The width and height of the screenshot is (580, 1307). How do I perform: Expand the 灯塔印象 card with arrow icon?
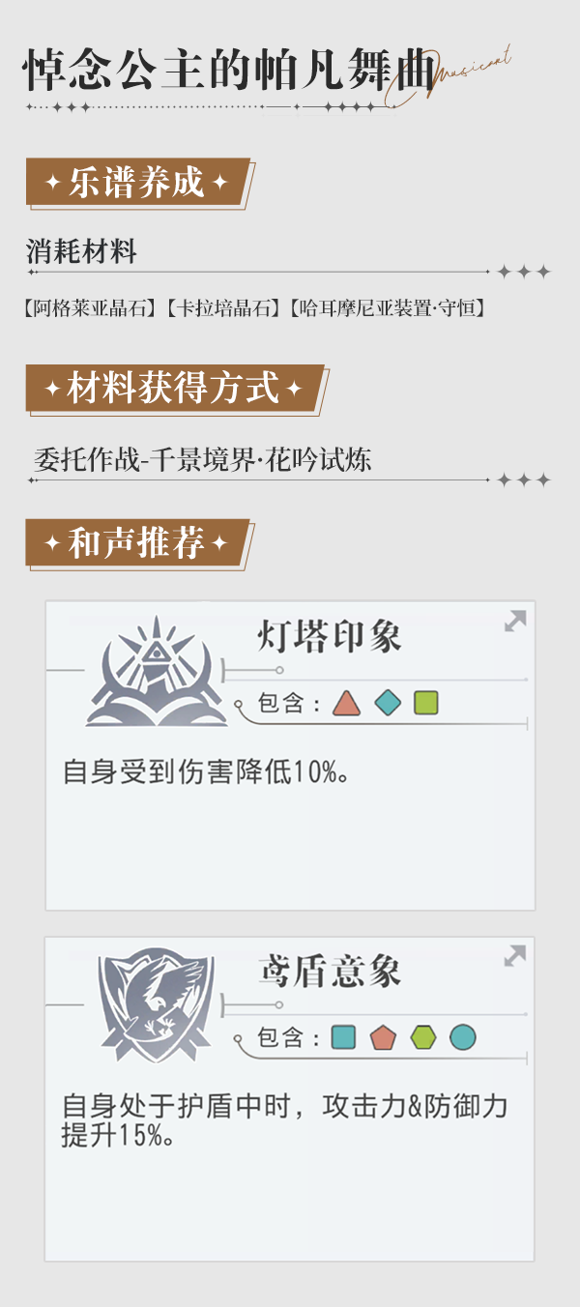tap(515, 622)
